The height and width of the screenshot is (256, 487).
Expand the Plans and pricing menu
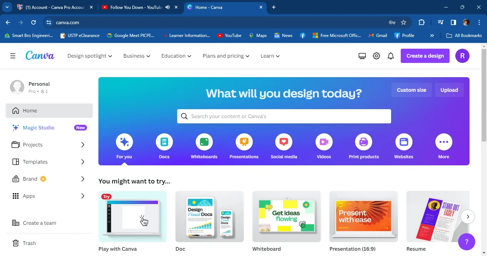pos(226,56)
